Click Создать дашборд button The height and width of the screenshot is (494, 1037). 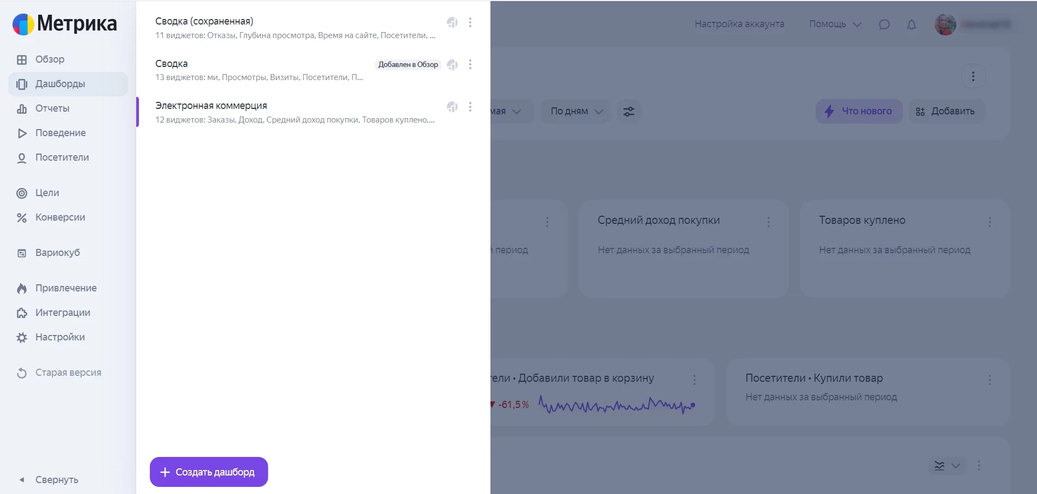tap(209, 472)
